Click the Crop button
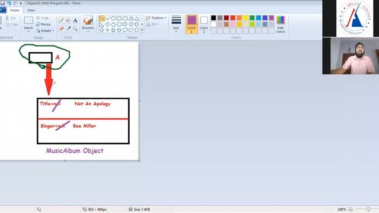379x213 pixels. pos(43,18)
